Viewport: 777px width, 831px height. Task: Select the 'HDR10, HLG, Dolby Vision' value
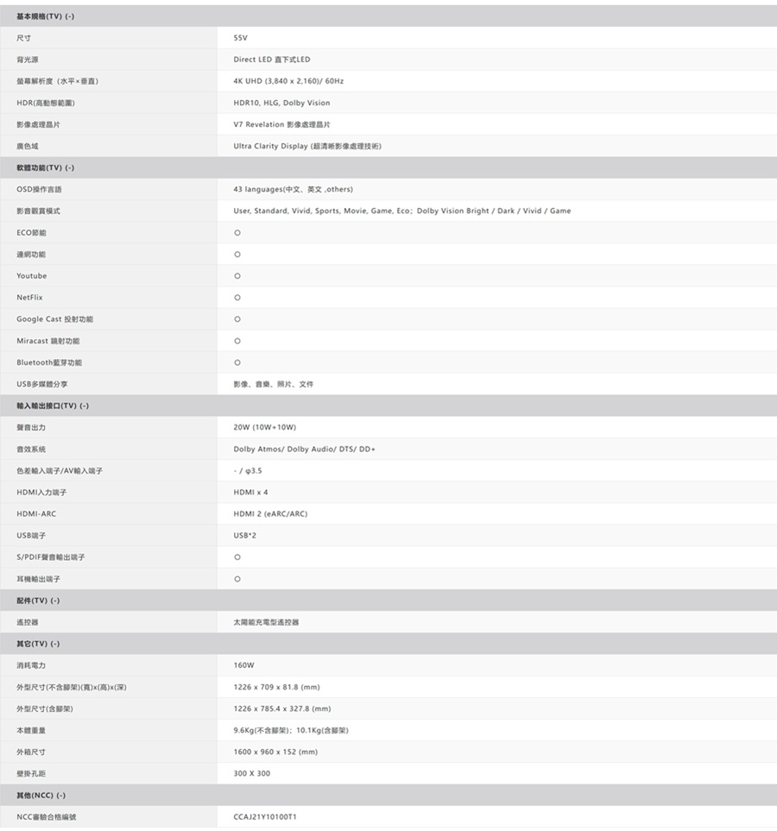coord(281,103)
